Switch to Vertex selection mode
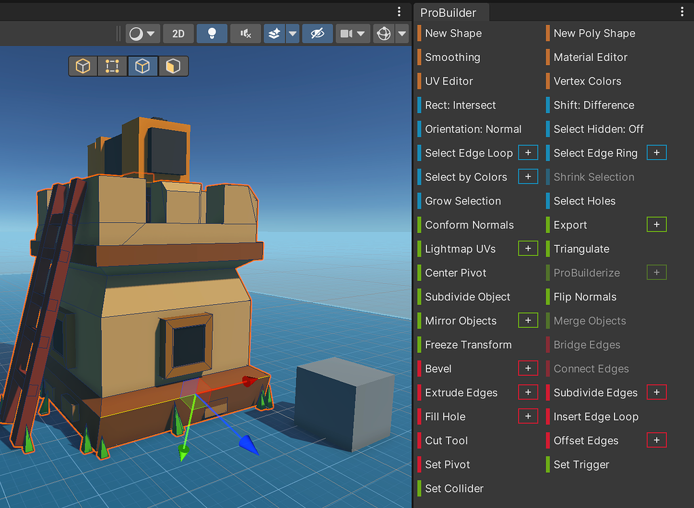 pos(112,66)
